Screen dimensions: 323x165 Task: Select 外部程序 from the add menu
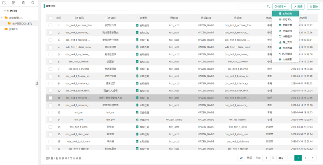pyautogui.click(x=285, y=37)
